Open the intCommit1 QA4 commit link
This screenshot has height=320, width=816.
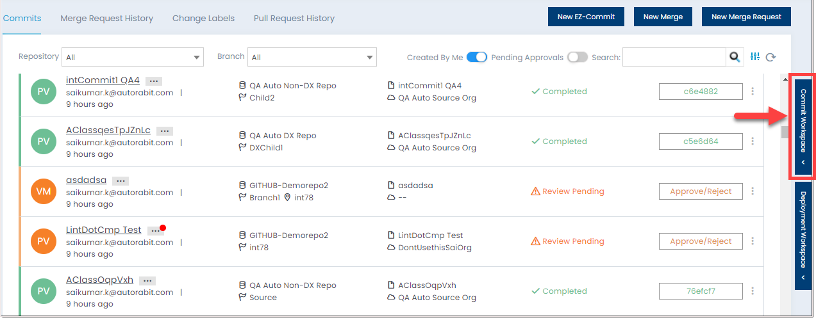pos(103,80)
